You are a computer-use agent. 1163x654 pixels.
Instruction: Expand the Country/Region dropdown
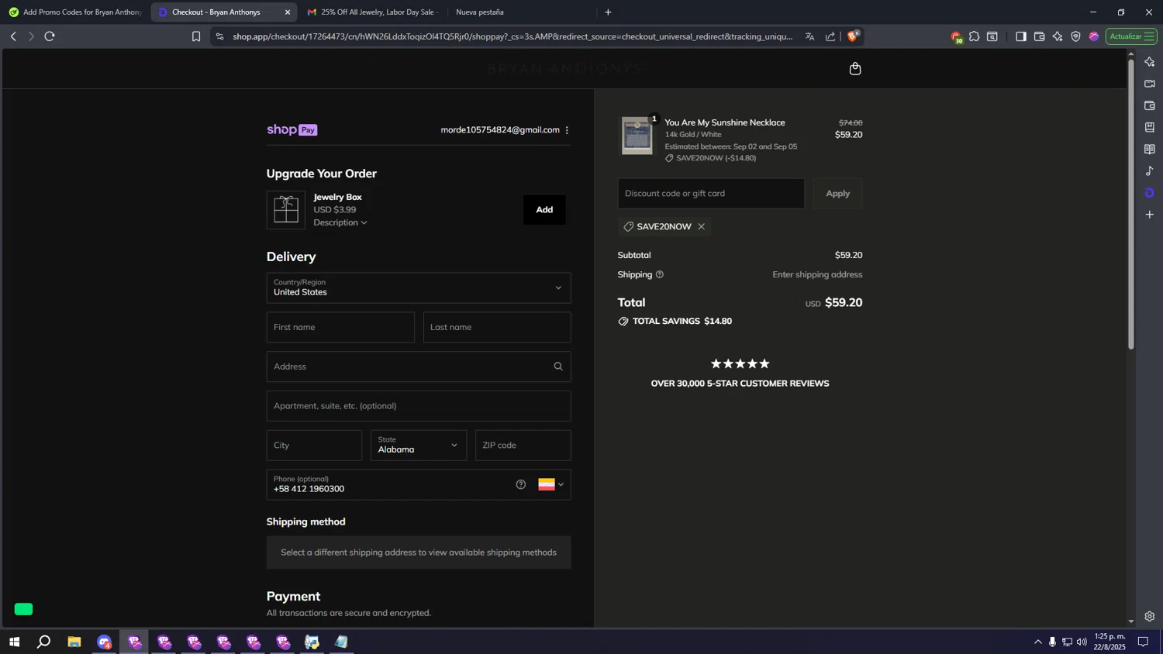click(419, 287)
